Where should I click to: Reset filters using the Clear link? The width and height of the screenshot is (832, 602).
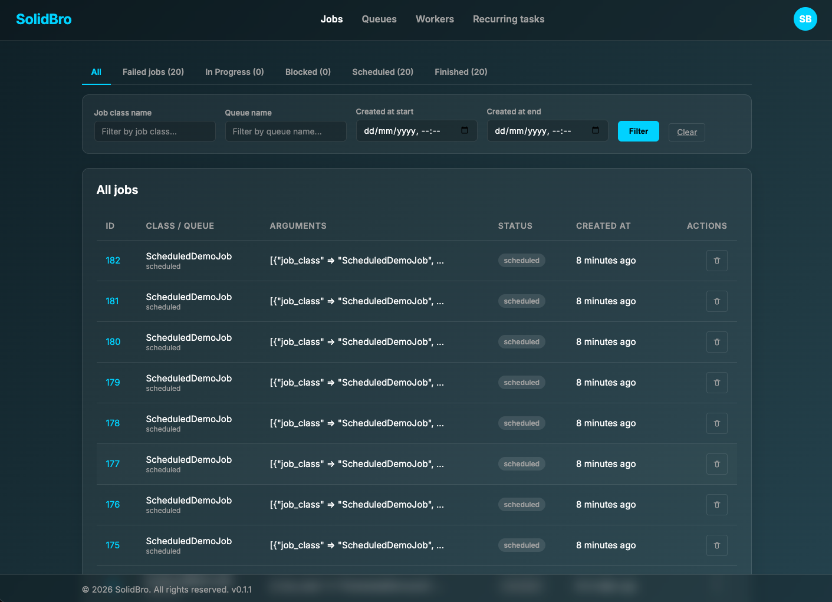click(x=686, y=131)
